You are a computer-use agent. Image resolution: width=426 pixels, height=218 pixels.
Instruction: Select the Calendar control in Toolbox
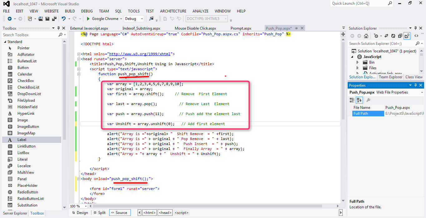pos(25,74)
